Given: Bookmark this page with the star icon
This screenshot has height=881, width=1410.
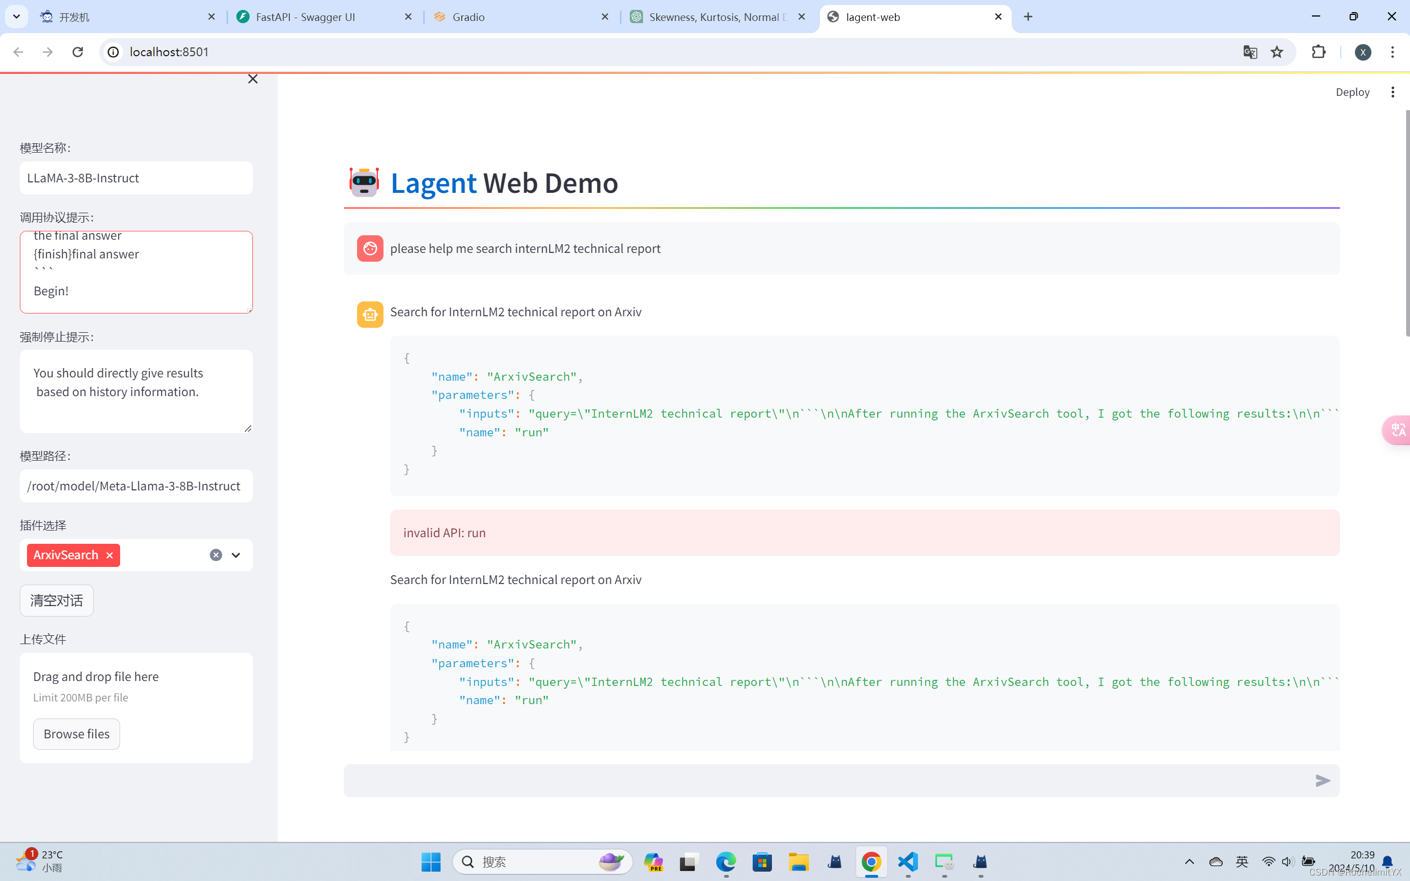Looking at the screenshot, I should tap(1277, 52).
